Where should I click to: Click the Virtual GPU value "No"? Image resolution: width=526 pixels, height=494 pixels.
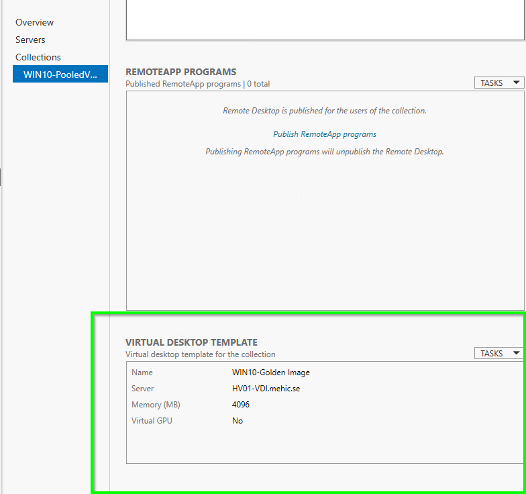tap(238, 421)
